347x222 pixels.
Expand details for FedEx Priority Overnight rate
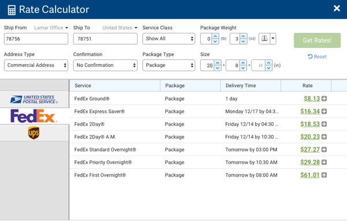coord(324,163)
